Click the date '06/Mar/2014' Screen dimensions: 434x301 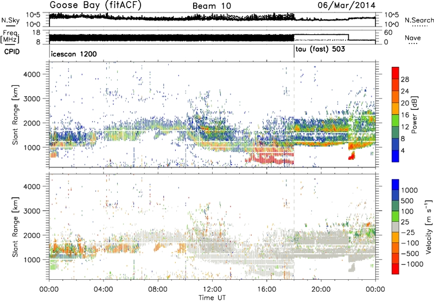tap(347, 5)
